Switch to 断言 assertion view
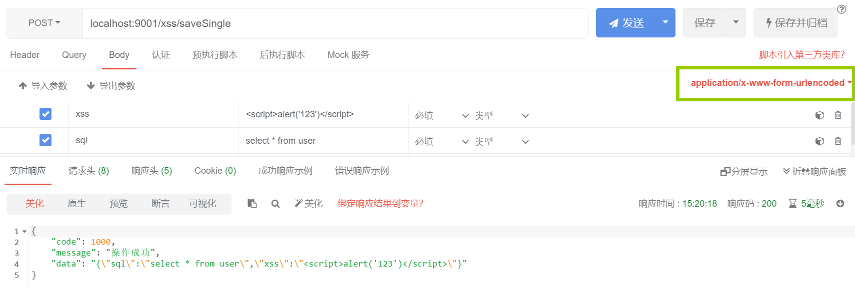Screen dimensions: 855x289 [x=160, y=204]
